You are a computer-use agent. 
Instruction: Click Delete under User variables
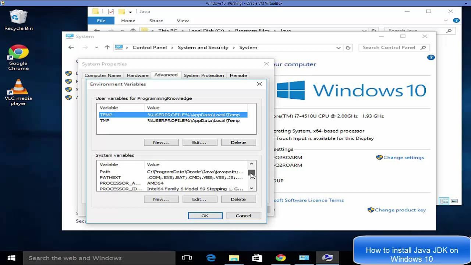[x=238, y=142]
